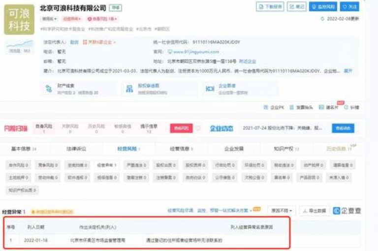Screen dimensions: 378x251
Task: Click the blue 查看动态 button
Action: click(343, 128)
